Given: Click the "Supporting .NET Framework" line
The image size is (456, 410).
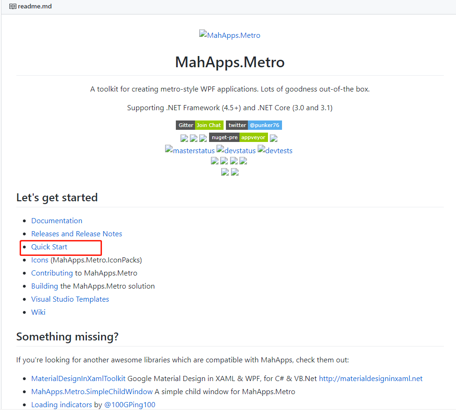Looking at the screenshot, I should point(230,108).
